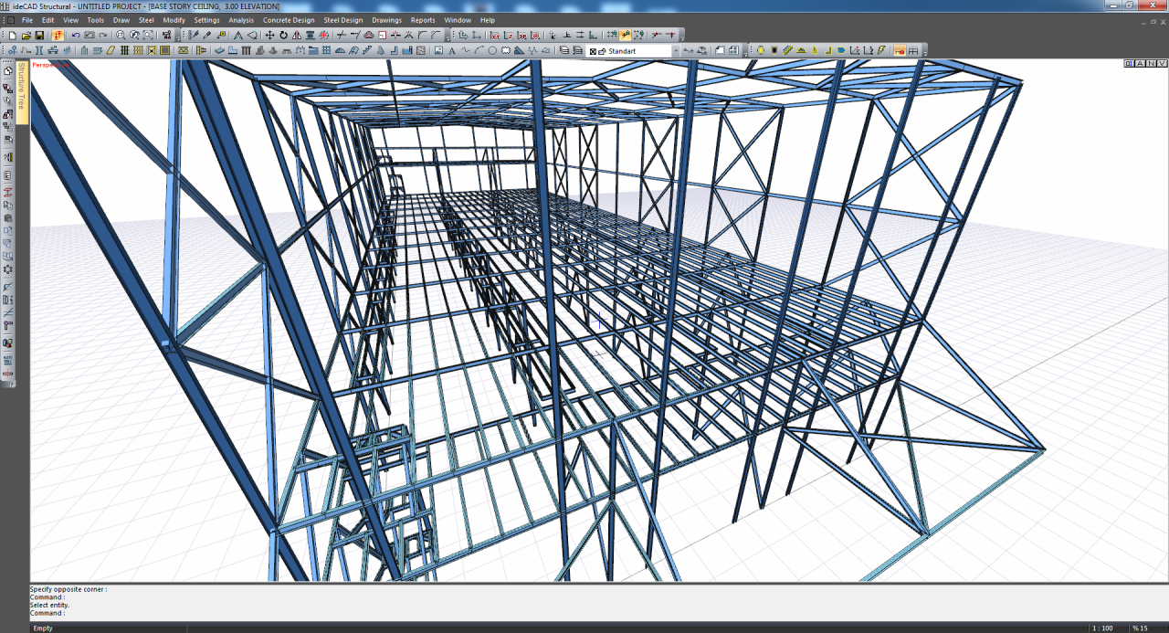Image resolution: width=1169 pixels, height=633 pixels.
Task: Open the Help menu
Action: [487, 20]
